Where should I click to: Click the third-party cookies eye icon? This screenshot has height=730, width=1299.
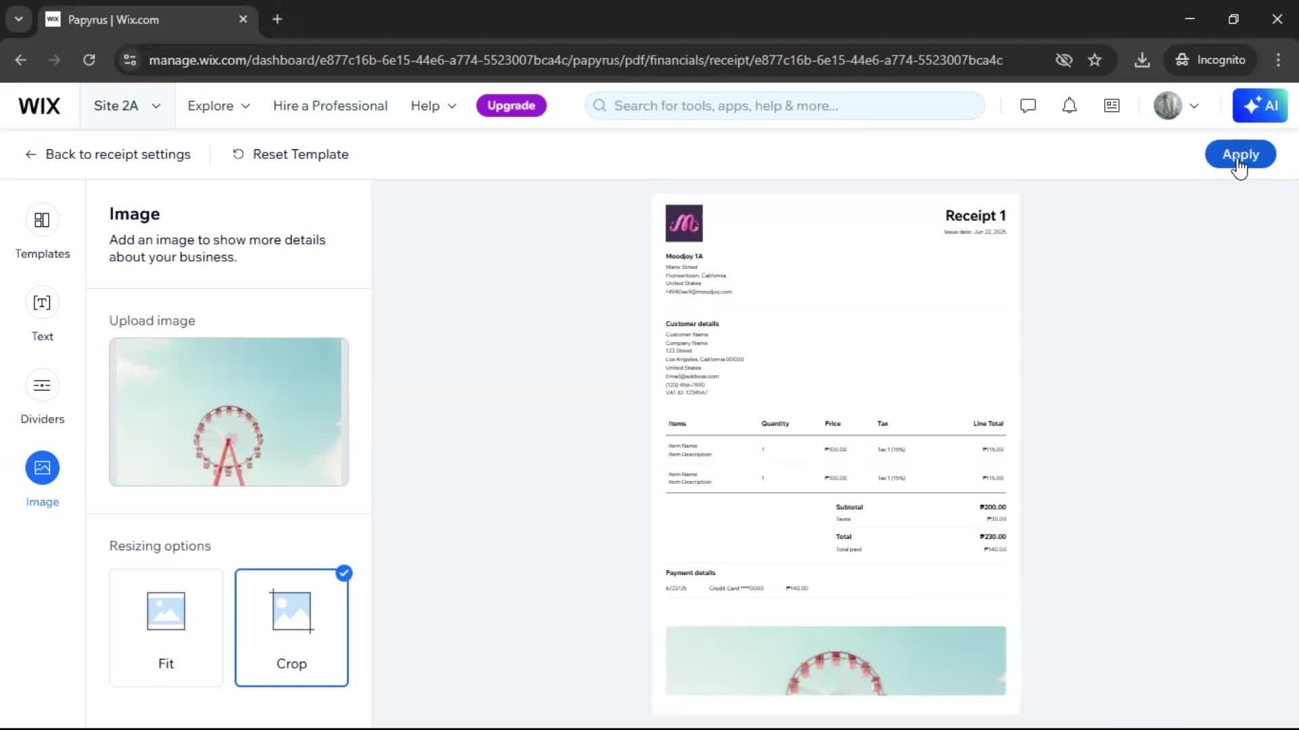1064,60
